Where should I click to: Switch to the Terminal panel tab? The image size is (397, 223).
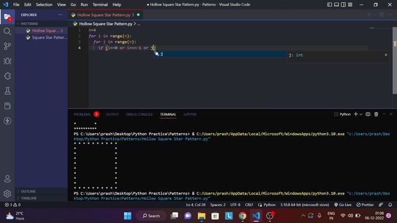point(168,114)
